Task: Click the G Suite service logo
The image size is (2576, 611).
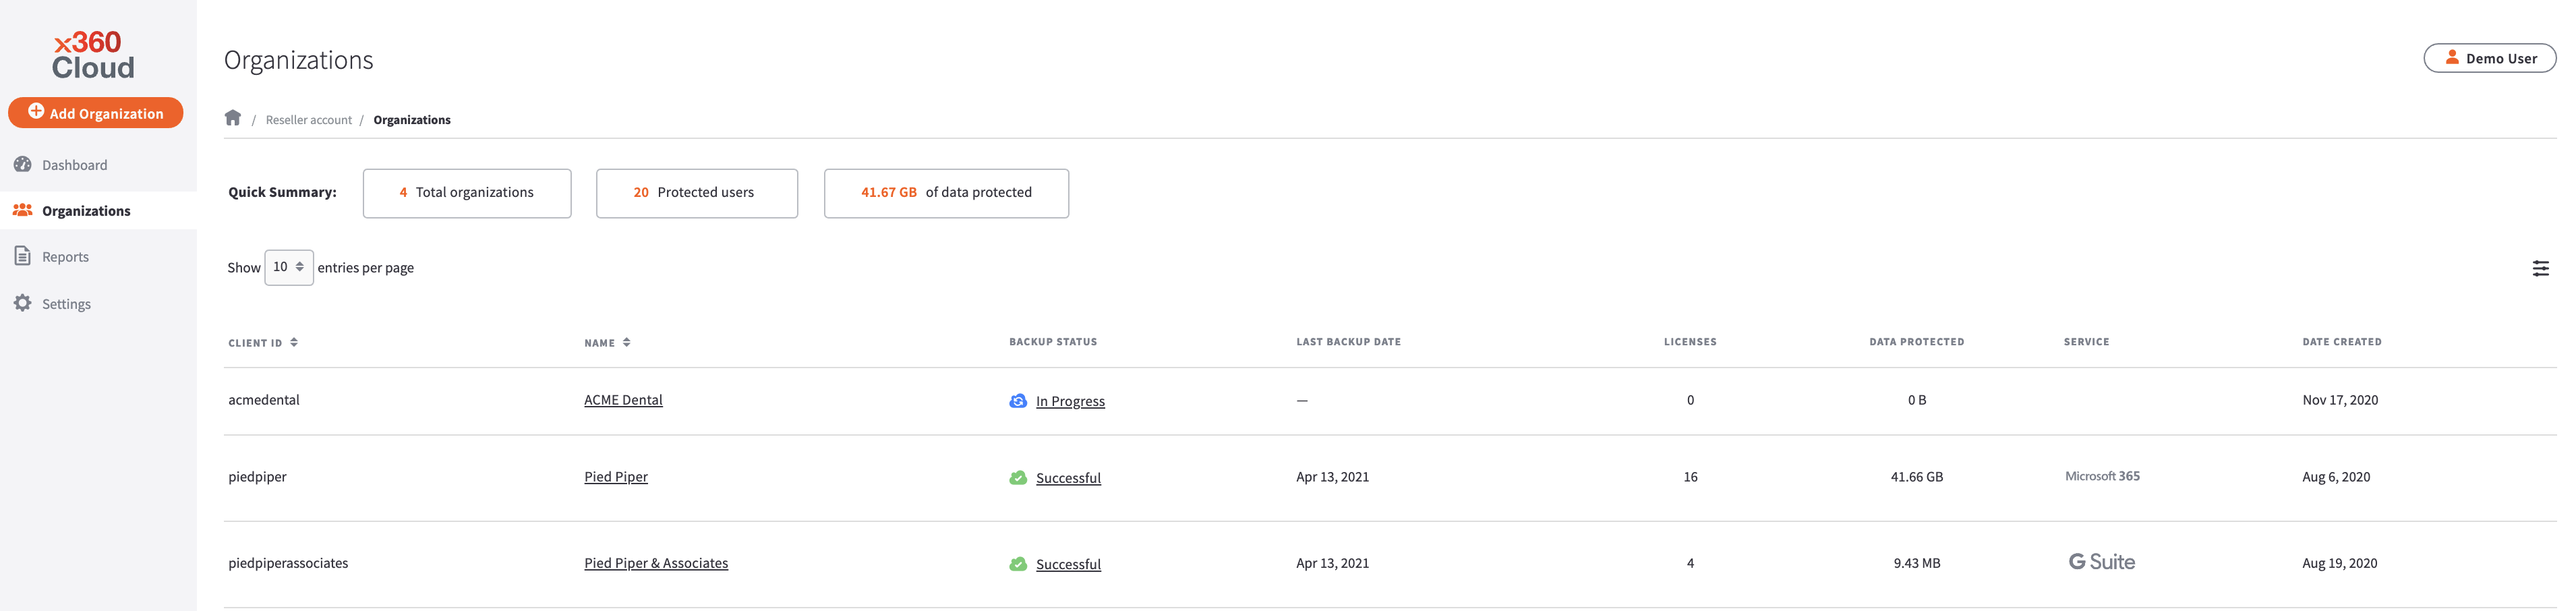Action: (x=2100, y=561)
